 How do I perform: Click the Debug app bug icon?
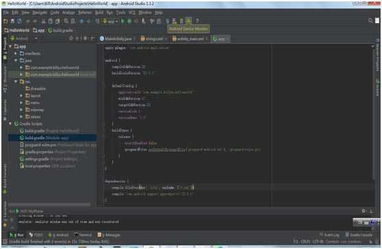click(130, 21)
